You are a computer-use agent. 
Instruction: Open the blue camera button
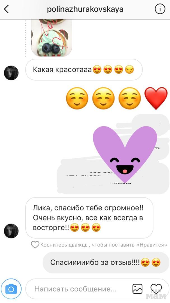pos(11,289)
